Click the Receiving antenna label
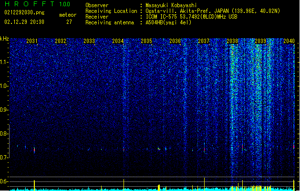Image resolution: width=300 pixels, height=191 pixels. (110, 22)
